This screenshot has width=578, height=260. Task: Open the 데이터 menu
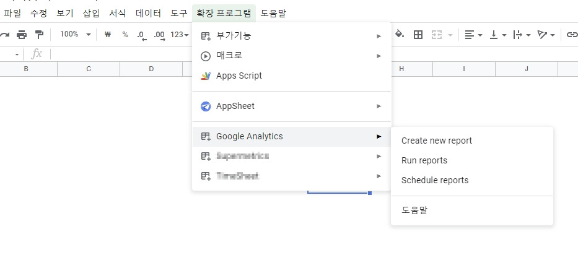click(148, 14)
